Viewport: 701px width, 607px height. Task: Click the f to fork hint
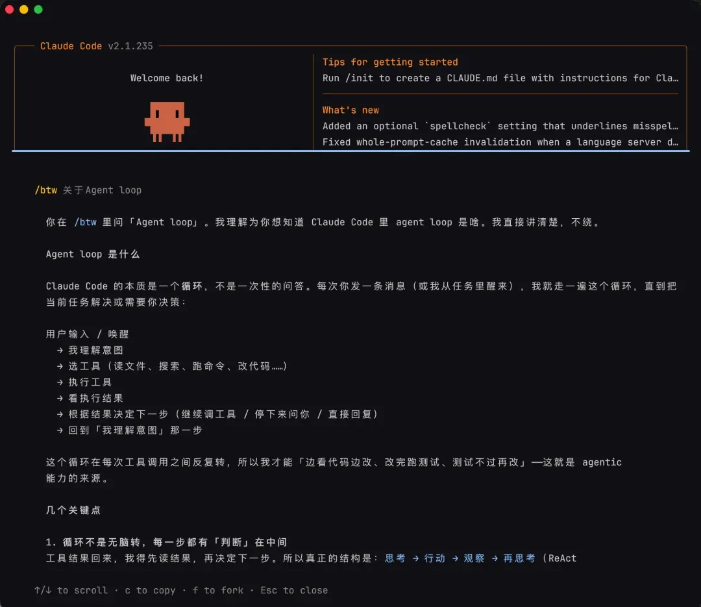click(218, 591)
